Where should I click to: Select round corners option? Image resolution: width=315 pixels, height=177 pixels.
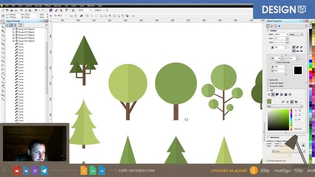[x=297, y=48]
